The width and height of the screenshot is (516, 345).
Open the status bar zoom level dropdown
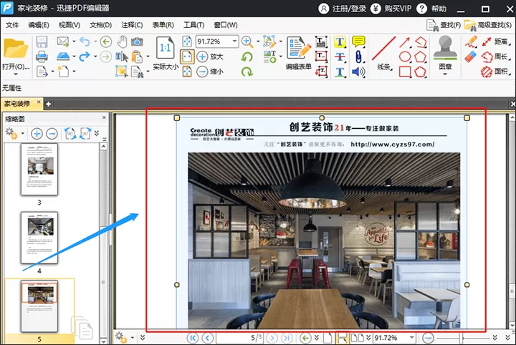(x=411, y=337)
